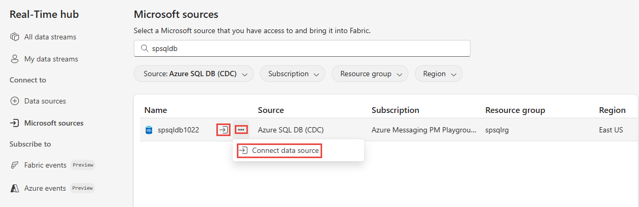
Task: Open Fabric events section
Action: [x=45, y=165]
